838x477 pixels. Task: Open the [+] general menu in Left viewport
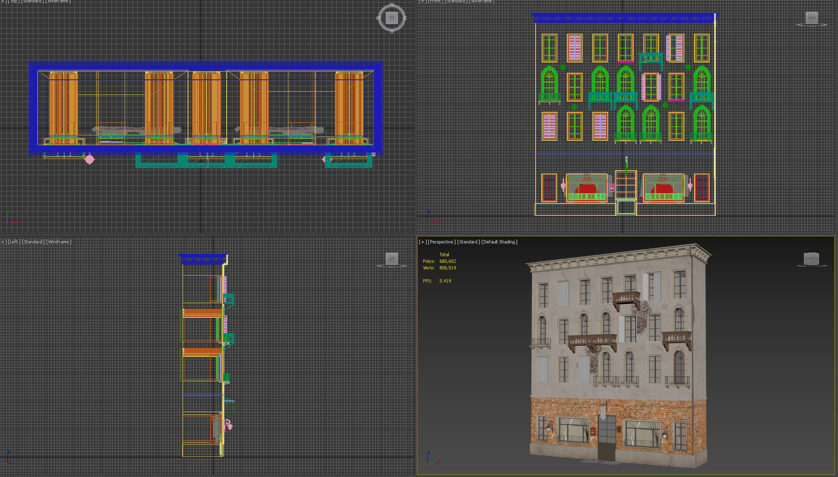pos(3,242)
